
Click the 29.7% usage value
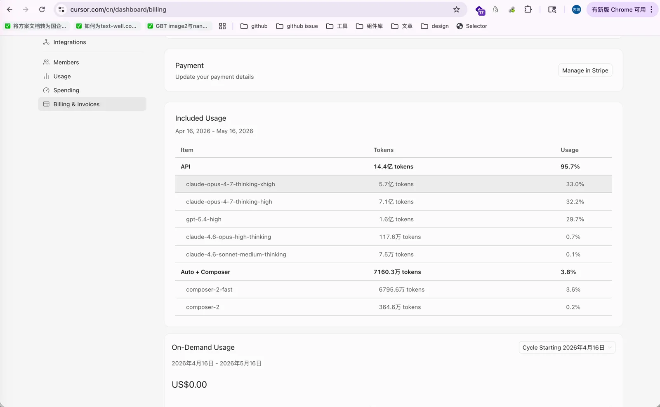tap(575, 219)
